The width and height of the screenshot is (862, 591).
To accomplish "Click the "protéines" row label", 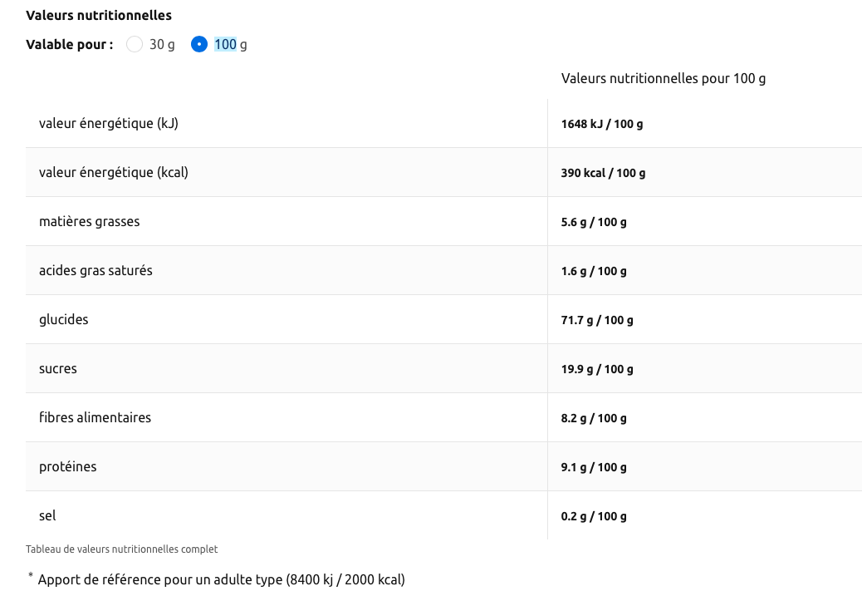I will tap(68, 466).
